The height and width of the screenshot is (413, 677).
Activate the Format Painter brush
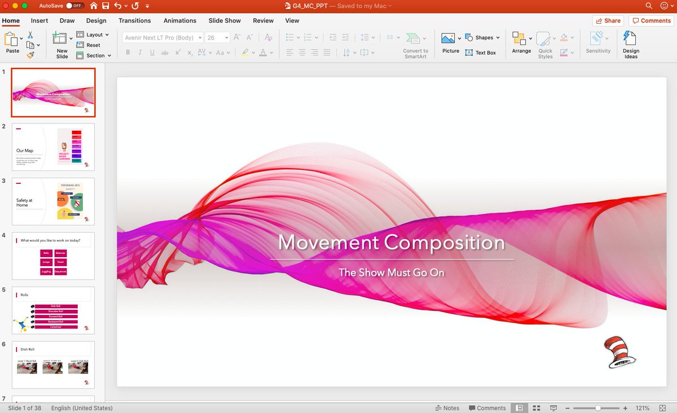(x=30, y=55)
